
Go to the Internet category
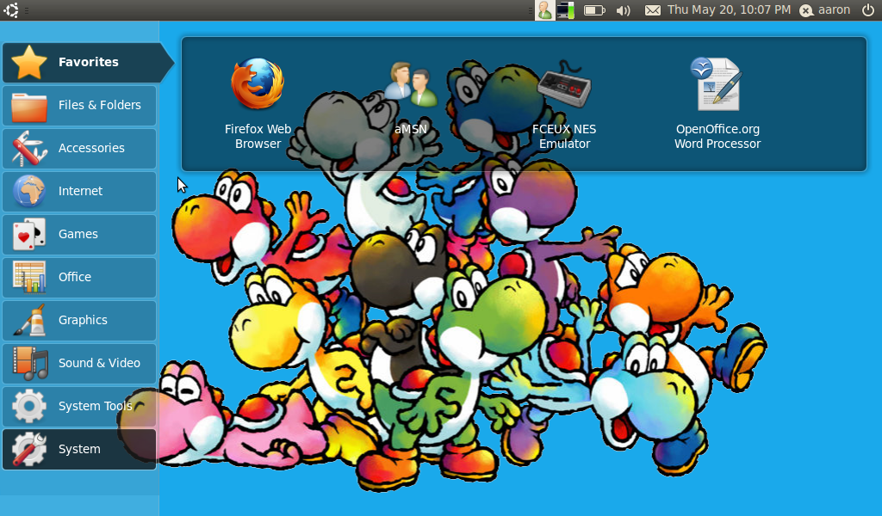(x=79, y=191)
